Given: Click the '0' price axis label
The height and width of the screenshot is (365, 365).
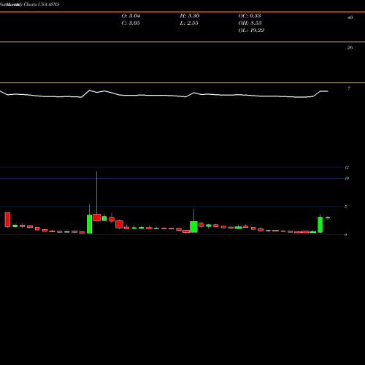Looking at the screenshot, I should [x=345, y=235].
